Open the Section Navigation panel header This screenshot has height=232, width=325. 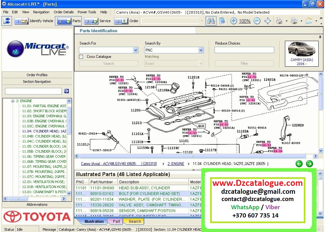pyautogui.click(x=37, y=82)
